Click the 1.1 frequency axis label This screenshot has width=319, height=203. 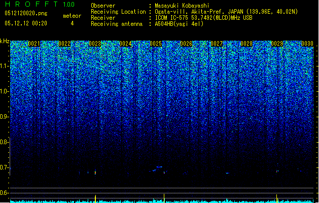[4, 66]
